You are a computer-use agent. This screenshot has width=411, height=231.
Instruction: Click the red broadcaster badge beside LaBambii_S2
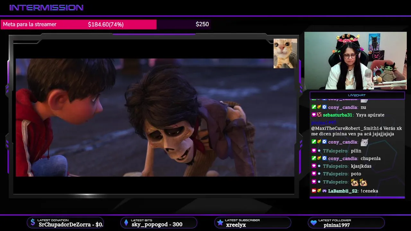314,191
